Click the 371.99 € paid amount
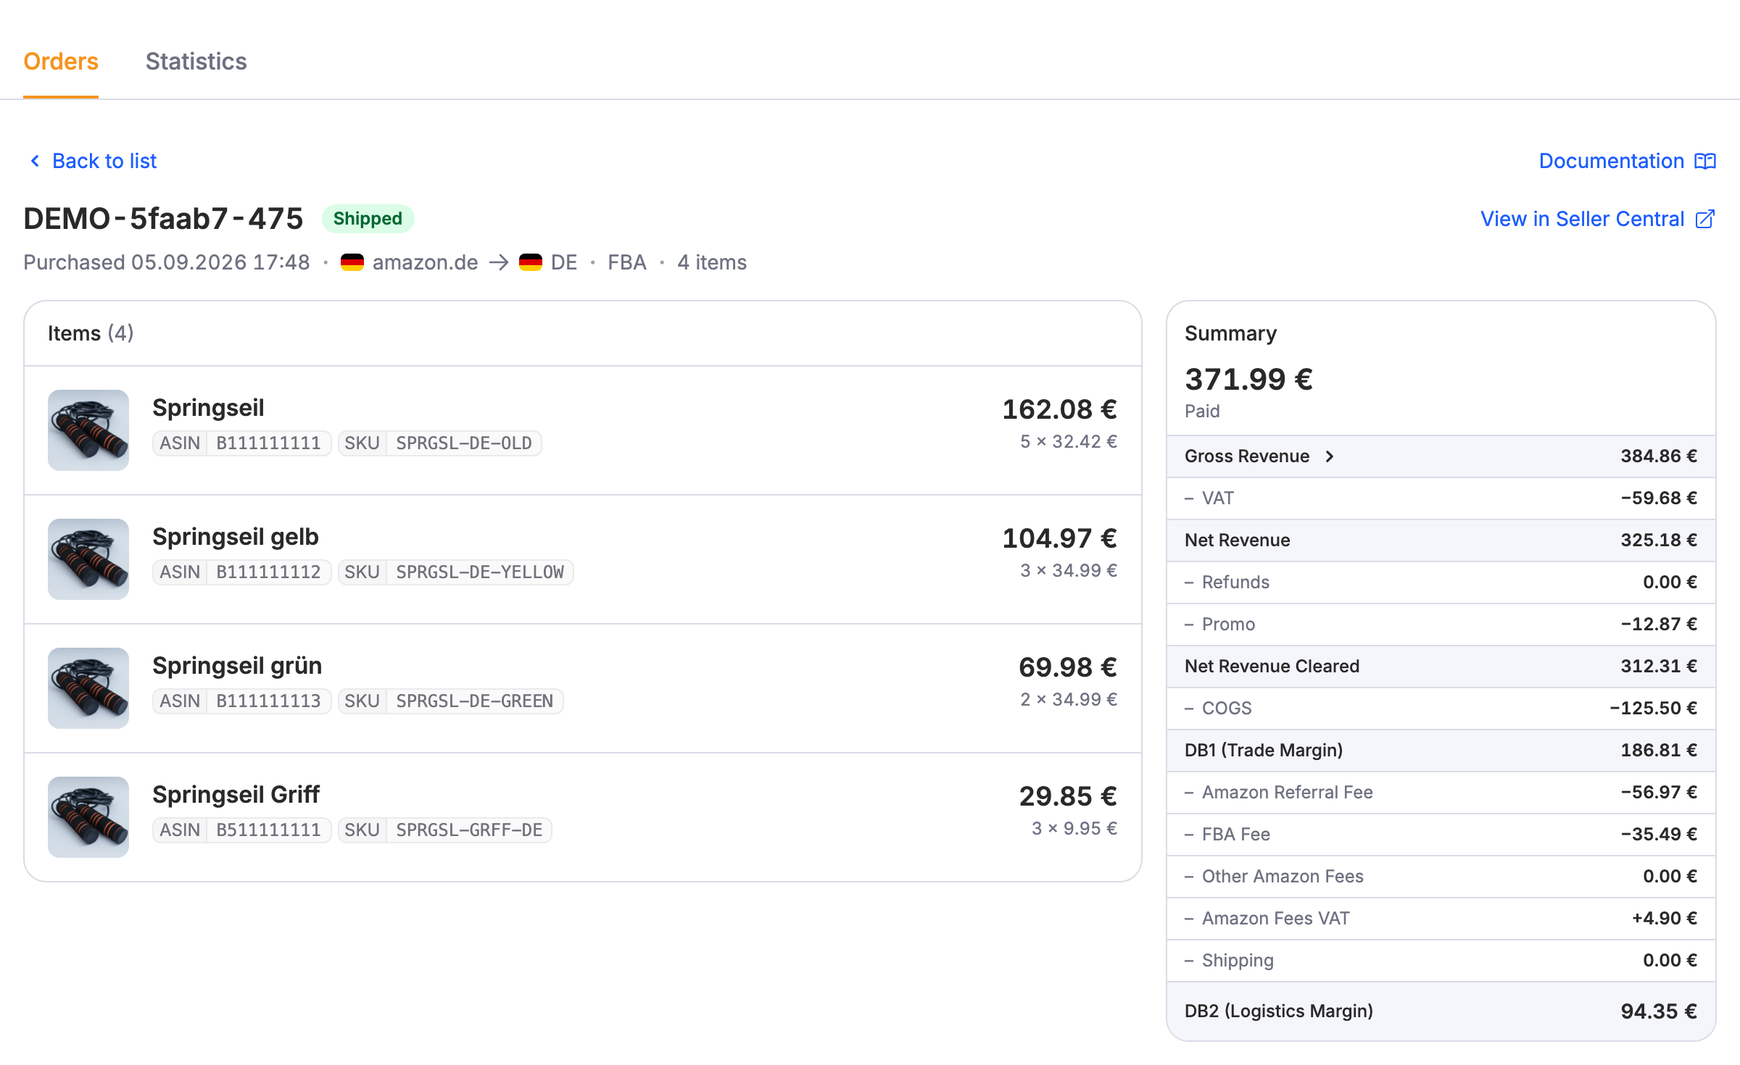The height and width of the screenshot is (1065, 1740). click(1248, 380)
